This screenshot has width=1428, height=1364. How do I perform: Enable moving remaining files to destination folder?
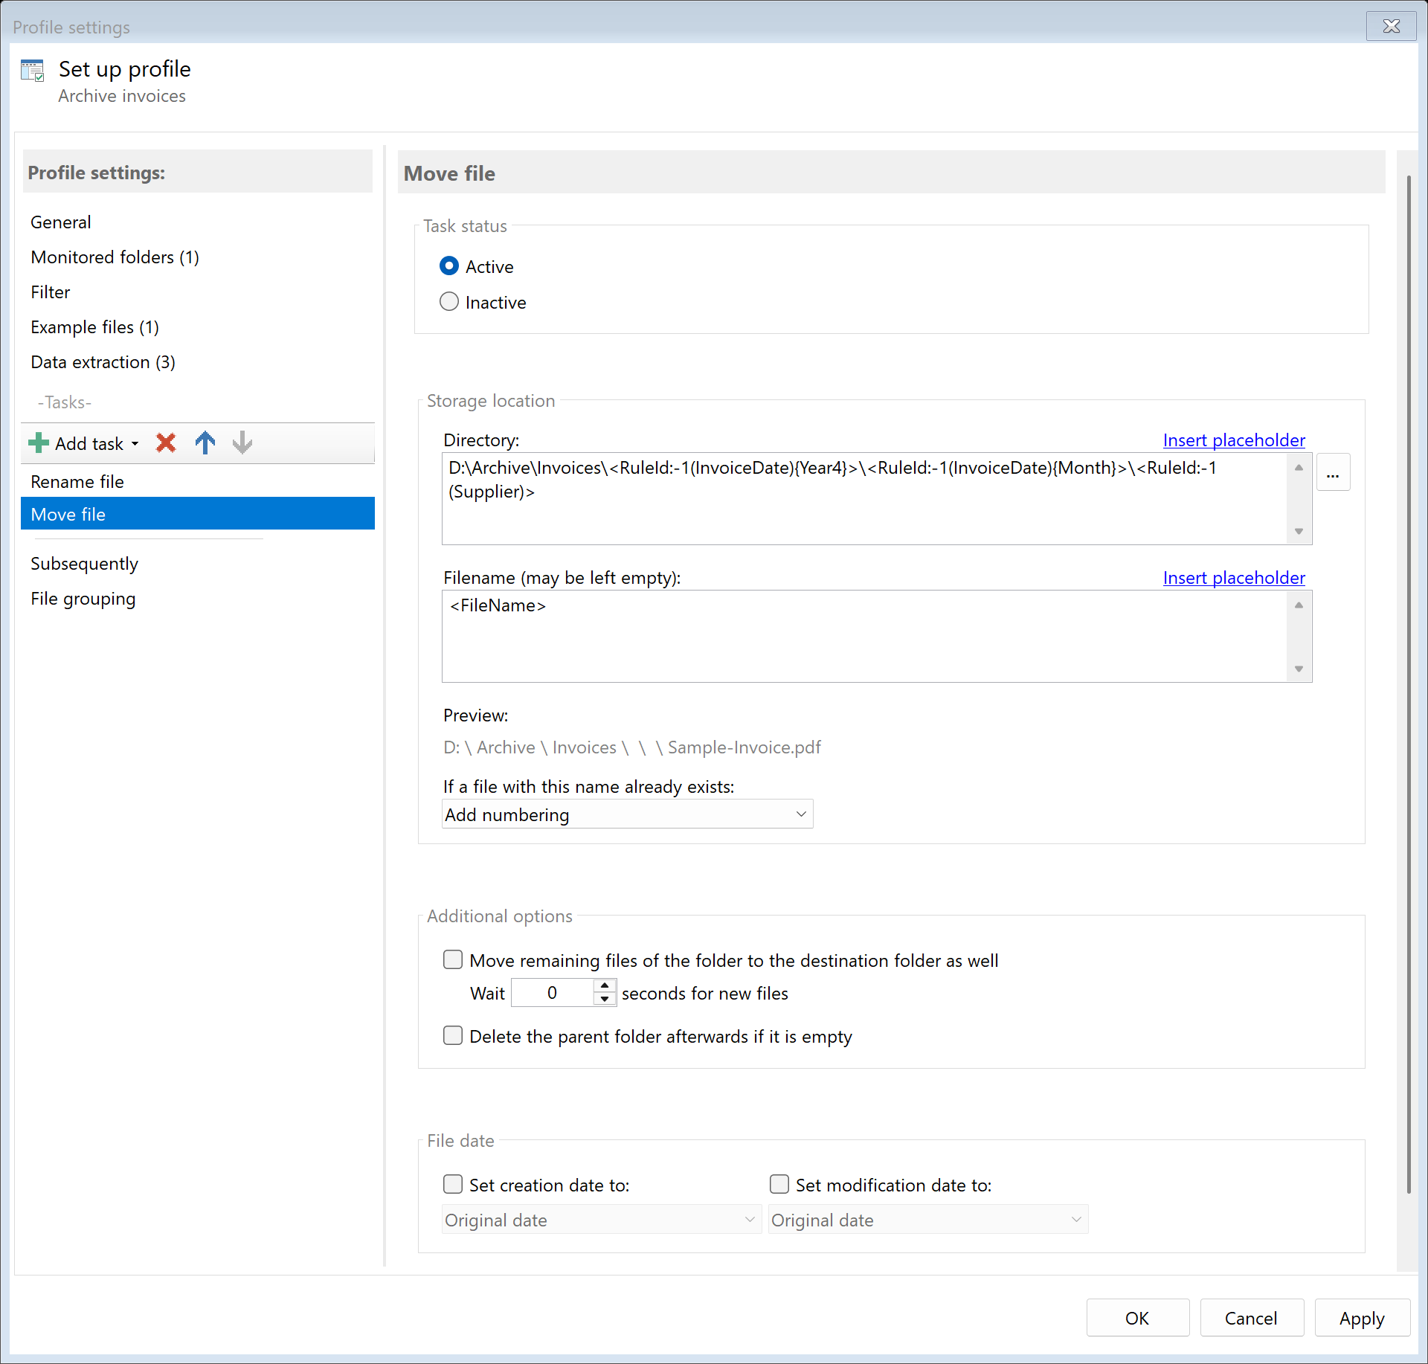click(x=453, y=959)
